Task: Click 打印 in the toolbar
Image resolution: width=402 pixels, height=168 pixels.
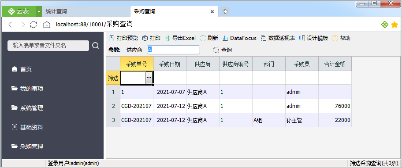Action: (x=152, y=38)
